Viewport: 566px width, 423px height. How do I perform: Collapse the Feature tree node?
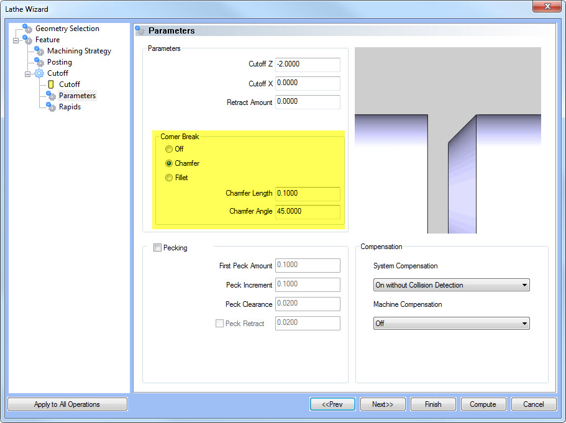16,40
